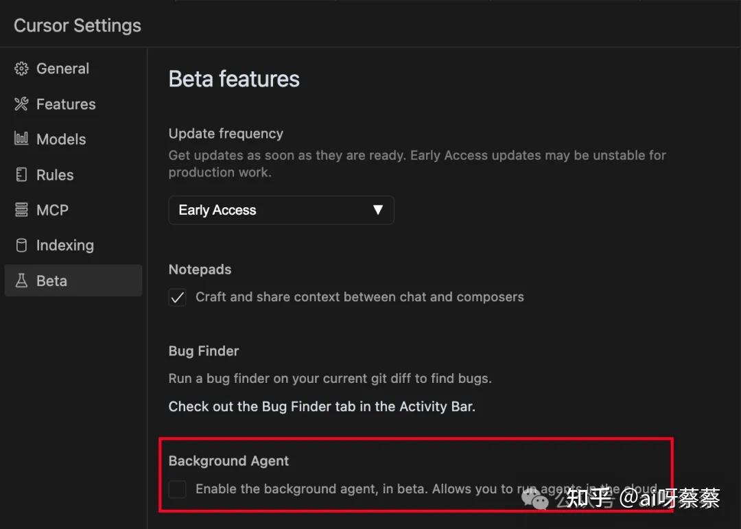Switch to the Features settings tab
Image resolution: width=741 pixels, height=529 pixels.
66,104
